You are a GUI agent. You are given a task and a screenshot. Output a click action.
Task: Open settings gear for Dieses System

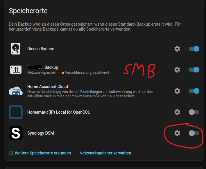(x=177, y=49)
